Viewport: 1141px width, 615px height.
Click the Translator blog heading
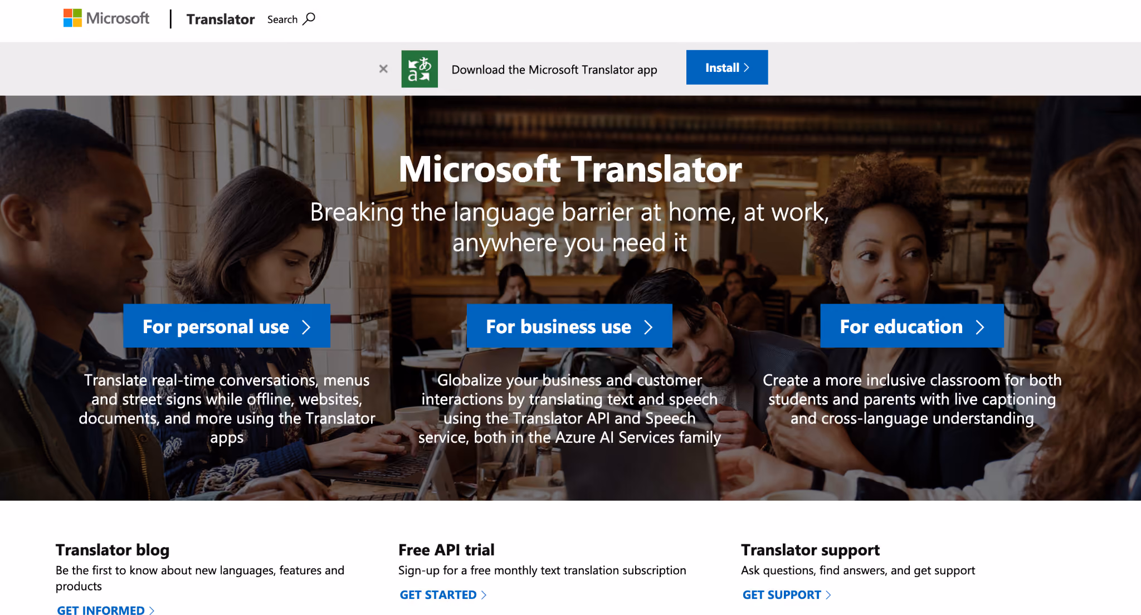click(113, 550)
